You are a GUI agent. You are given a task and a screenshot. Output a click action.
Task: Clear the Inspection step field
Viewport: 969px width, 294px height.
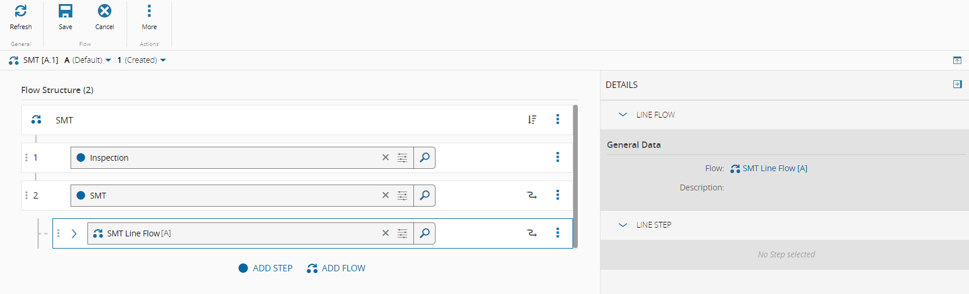click(x=385, y=158)
